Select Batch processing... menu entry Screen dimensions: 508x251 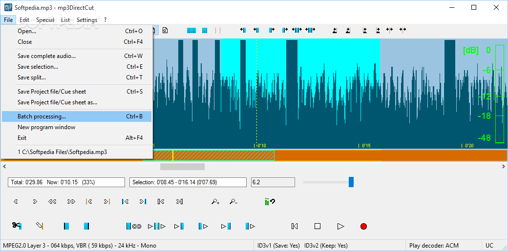coord(77,116)
